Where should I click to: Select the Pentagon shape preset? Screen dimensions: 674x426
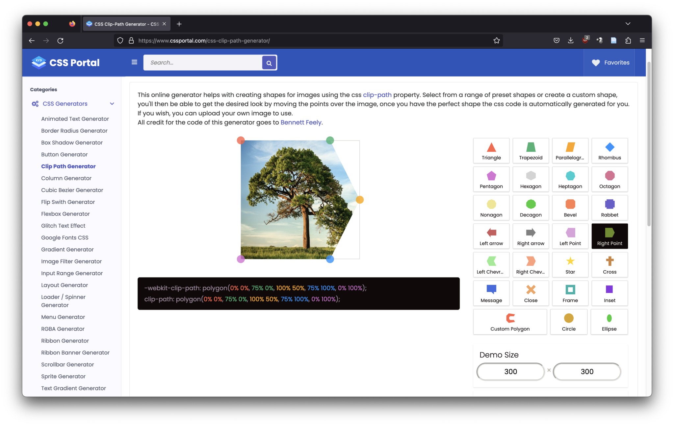click(491, 179)
